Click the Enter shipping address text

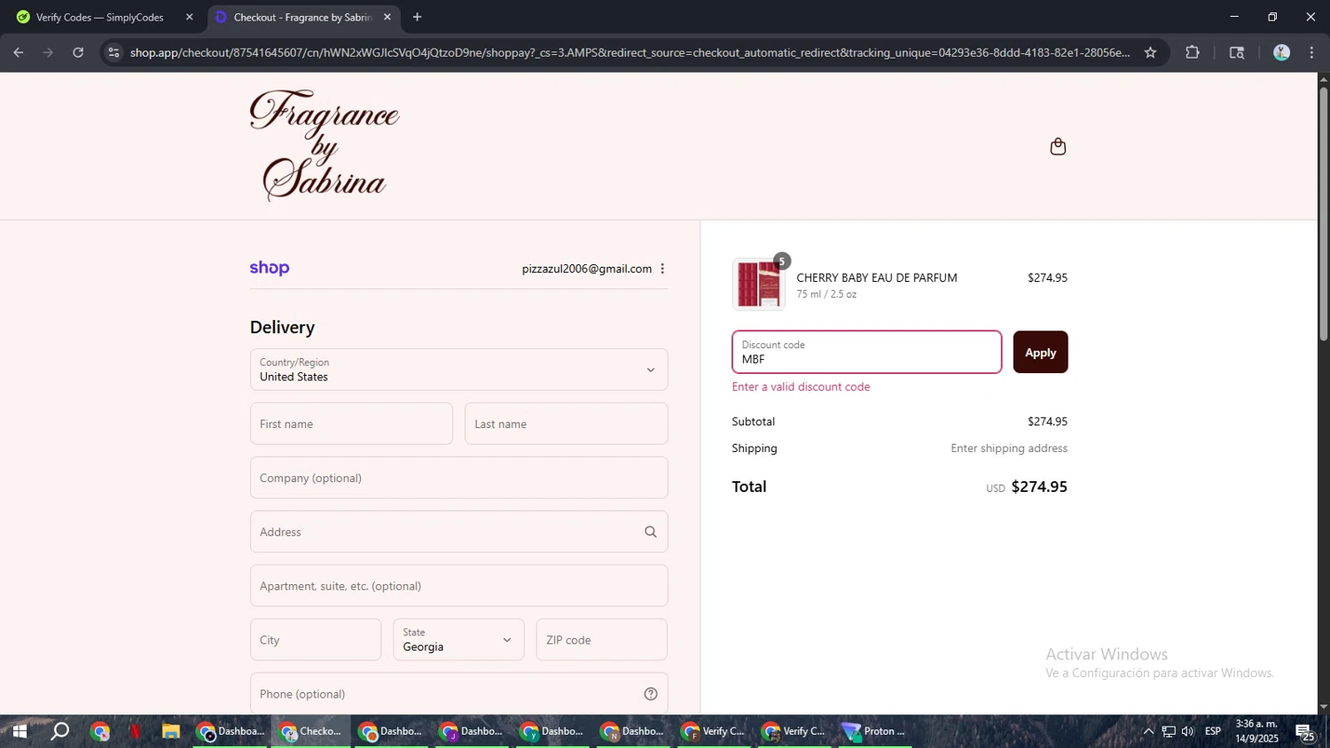(1009, 448)
